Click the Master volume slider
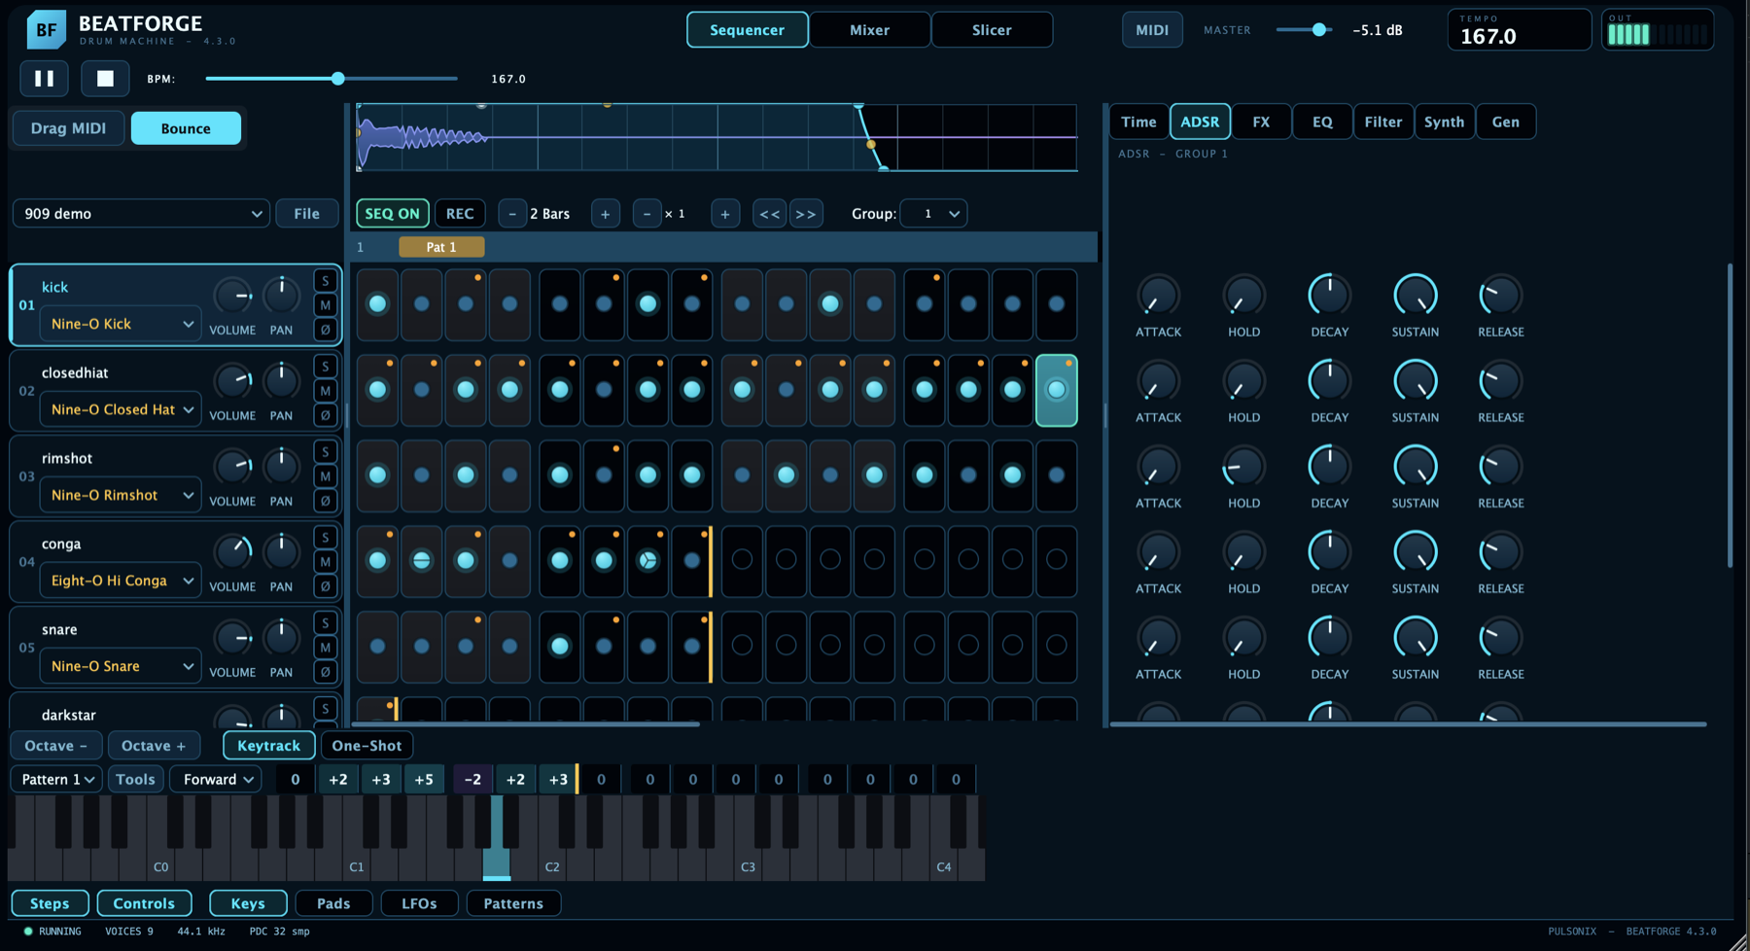The height and width of the screenshot is (951, 1750). [1303, 30]
